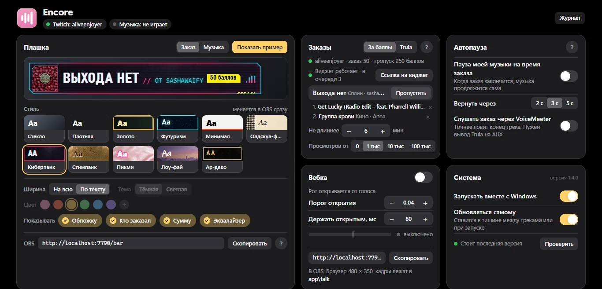Open help for the Заказы panel
602x289 pixels.
pos(426,48)
